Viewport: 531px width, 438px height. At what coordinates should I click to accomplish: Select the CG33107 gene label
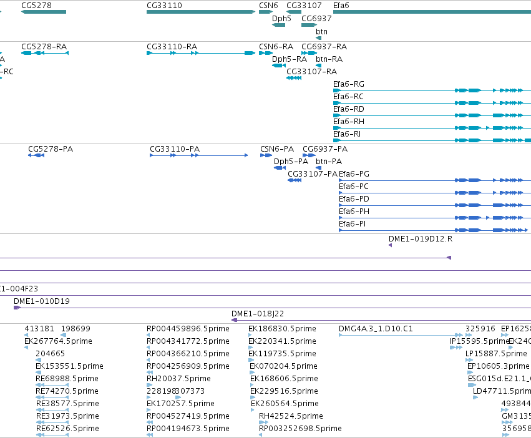click(304, 6)
